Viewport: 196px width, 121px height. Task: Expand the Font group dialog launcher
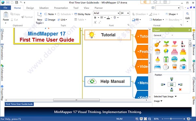128,25
